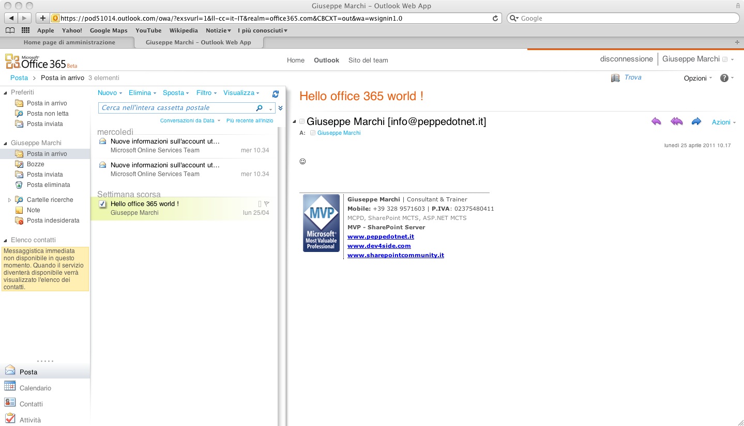Screen dimensions: 744x426
Task: Click Safari Google search field
Action: point(623,18)
